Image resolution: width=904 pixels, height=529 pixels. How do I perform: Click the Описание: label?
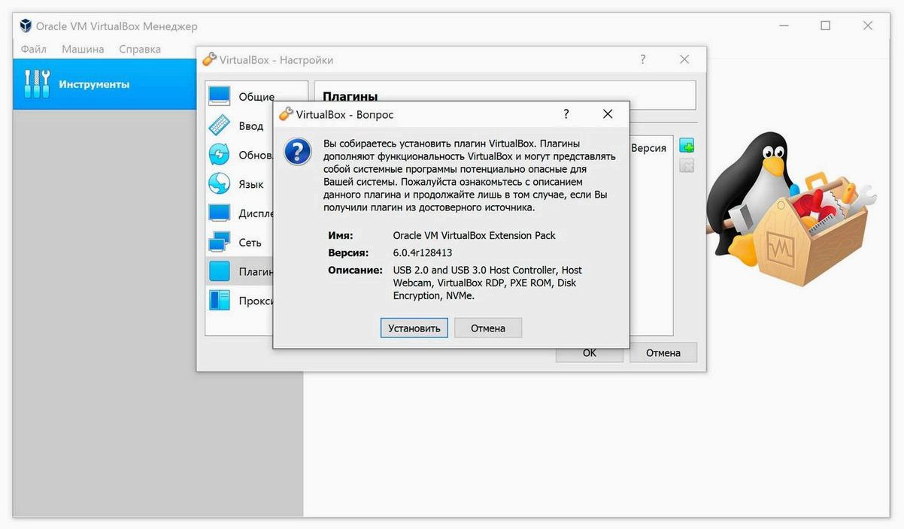click(356, 270)
